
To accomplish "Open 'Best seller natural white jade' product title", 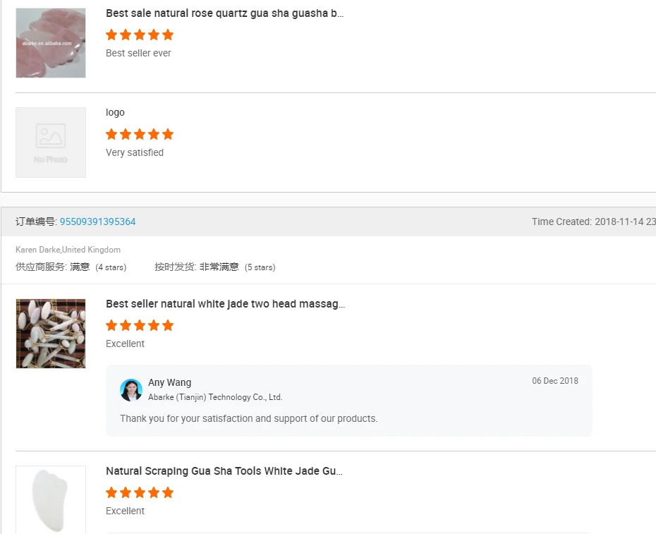I will [x=225, y=304].
